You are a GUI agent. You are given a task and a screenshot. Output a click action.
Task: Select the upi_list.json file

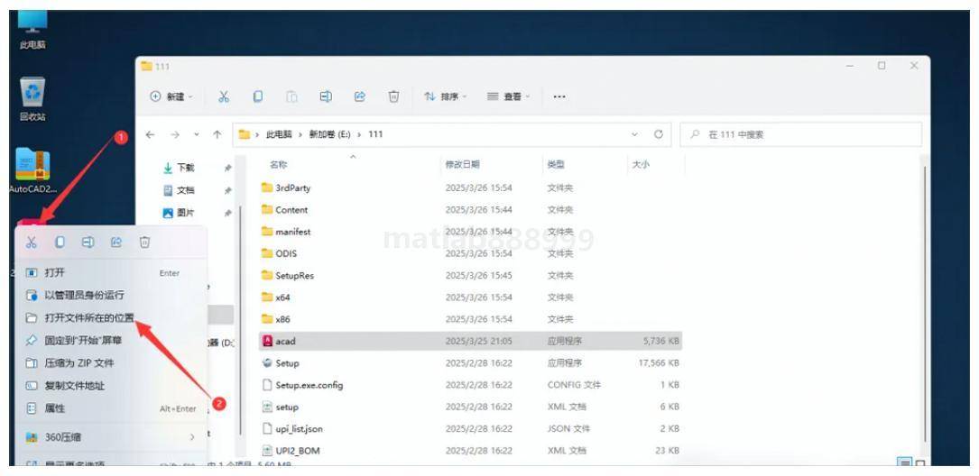click(x=470, y=429)
